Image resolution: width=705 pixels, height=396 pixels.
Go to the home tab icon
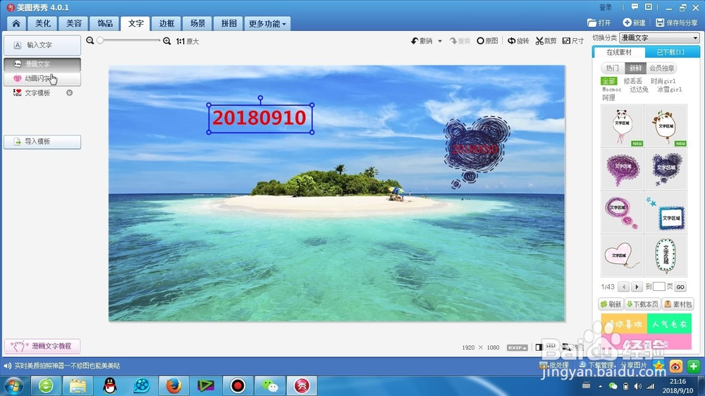point(16,23)
